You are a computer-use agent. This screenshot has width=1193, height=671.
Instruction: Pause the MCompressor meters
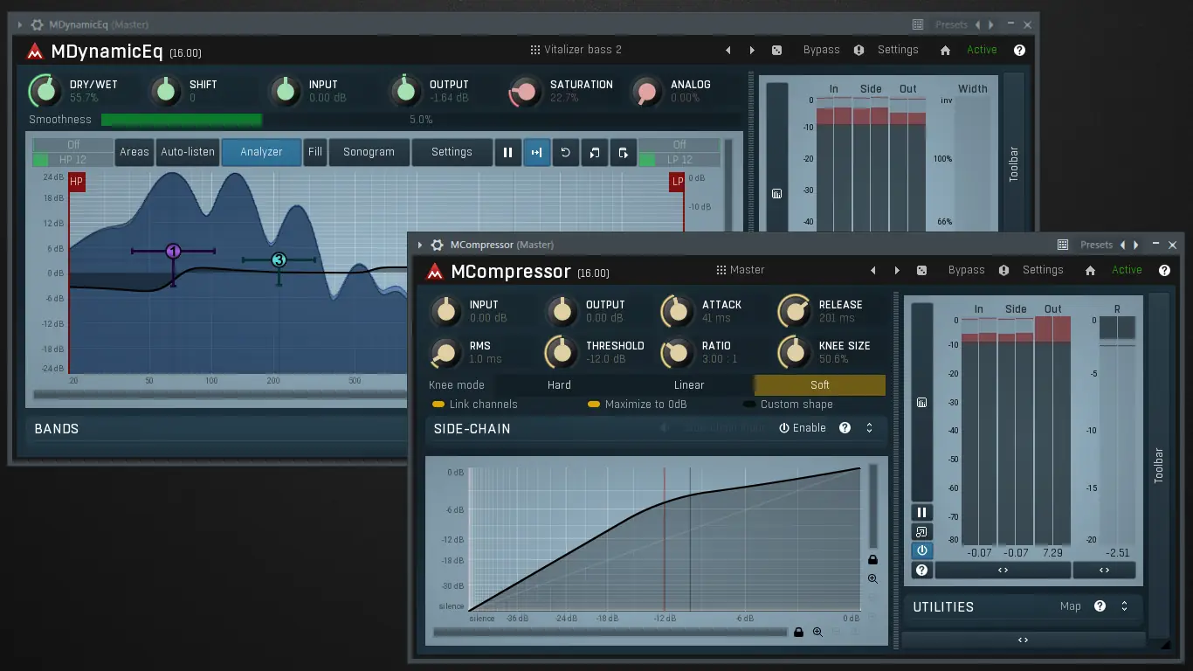pyautogui.click(x=921, y=513)
